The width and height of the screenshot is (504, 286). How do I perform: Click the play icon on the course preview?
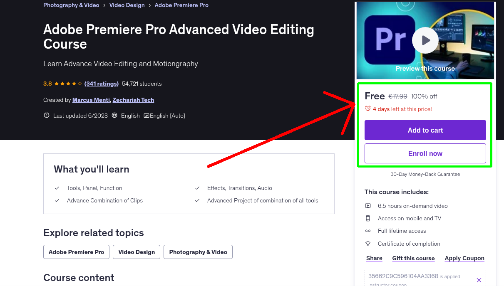pyautogui.click(x=425, y=40)
